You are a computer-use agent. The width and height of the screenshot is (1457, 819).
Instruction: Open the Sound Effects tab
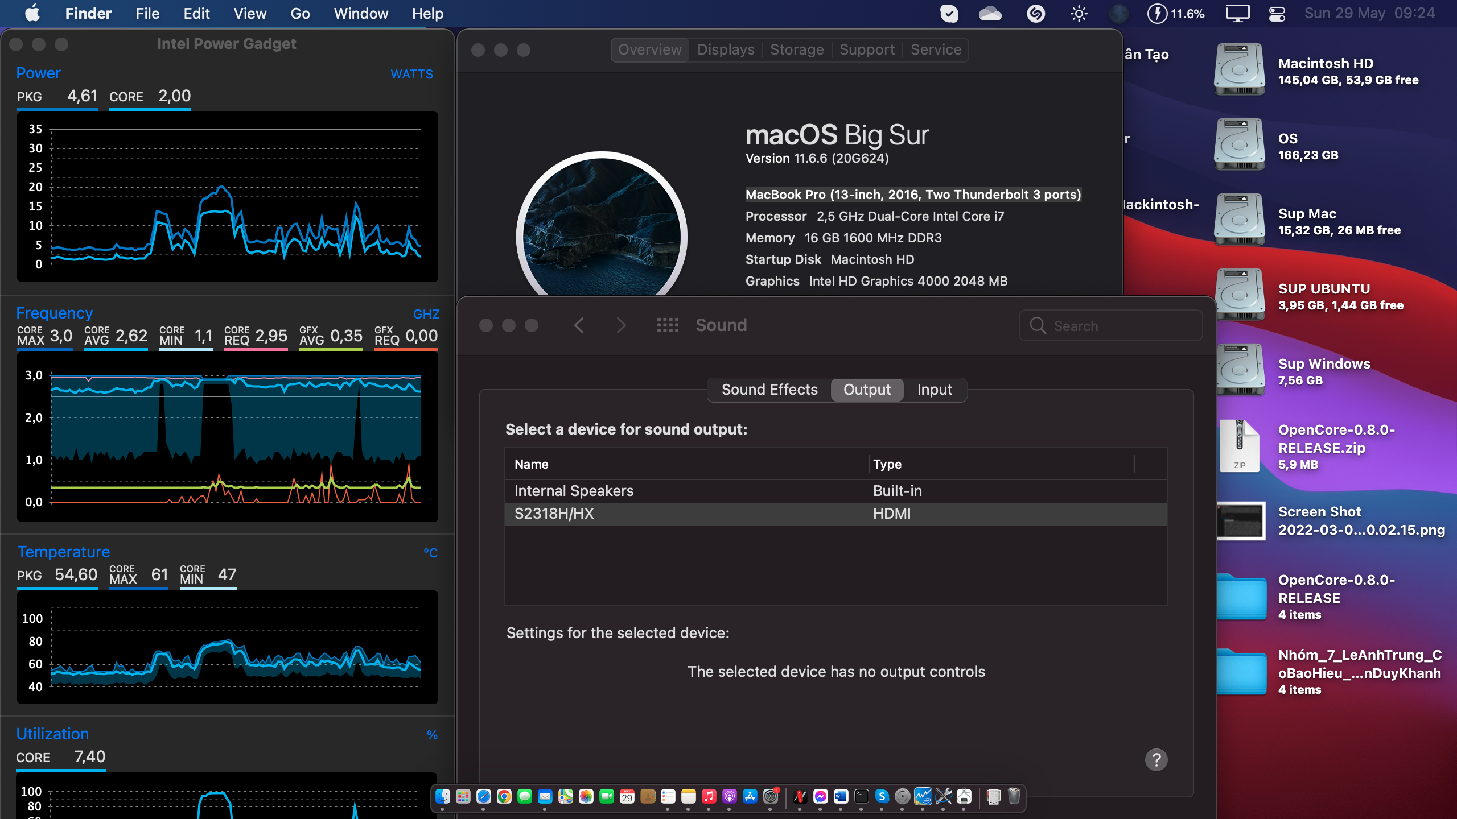point(769,390)
